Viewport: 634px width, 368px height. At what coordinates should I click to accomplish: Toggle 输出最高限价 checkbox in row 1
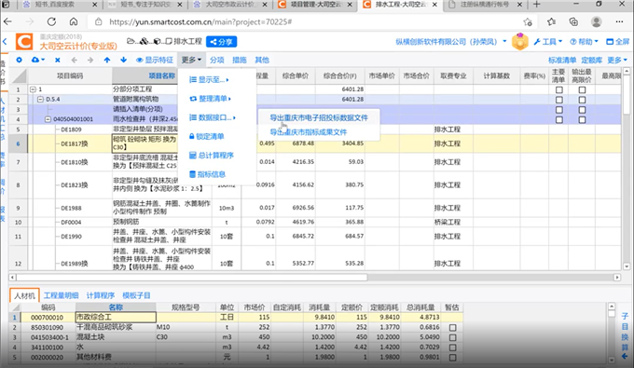pyautogui.click(x=582, y=89)
